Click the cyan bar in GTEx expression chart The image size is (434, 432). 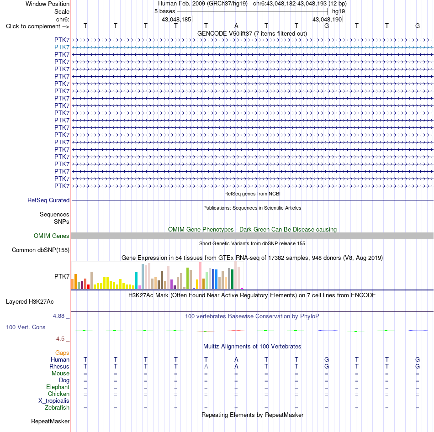[136, 281]
